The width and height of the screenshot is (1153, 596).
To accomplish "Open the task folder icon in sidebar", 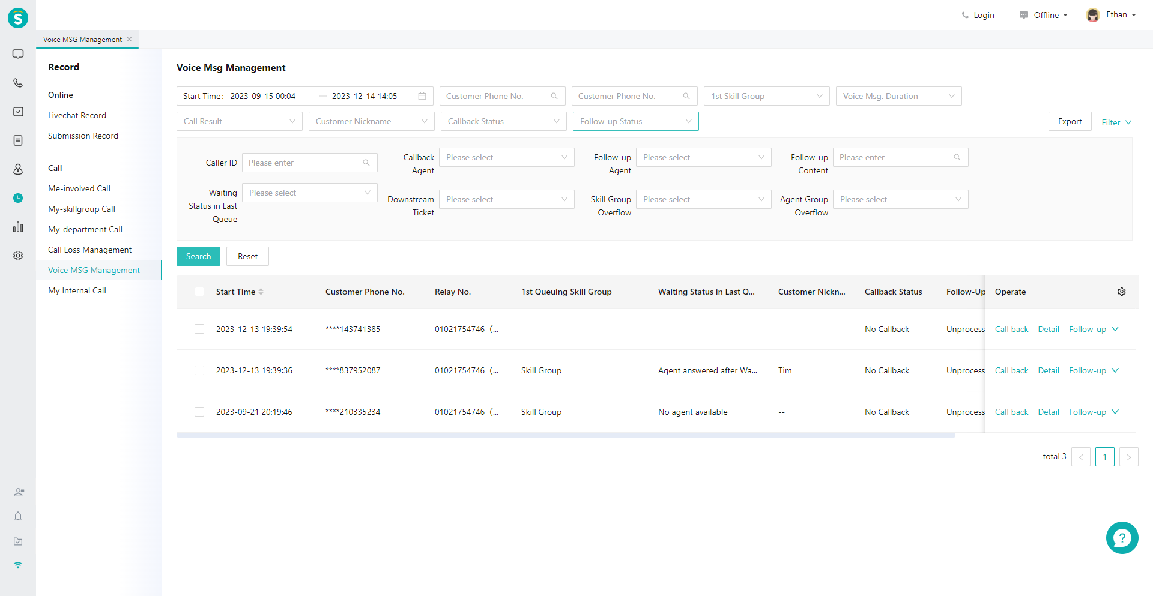I will coord(18,541).
